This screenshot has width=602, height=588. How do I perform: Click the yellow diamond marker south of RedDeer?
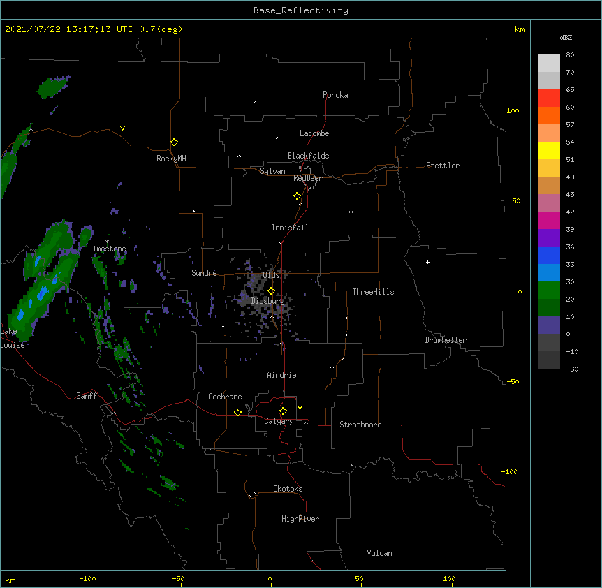click(297, 196)
